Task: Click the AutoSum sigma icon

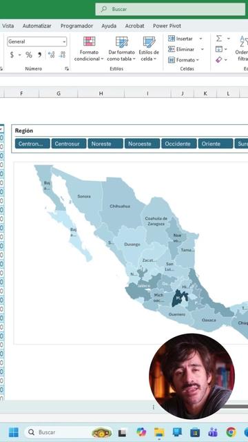Action: tap(219, 39)
